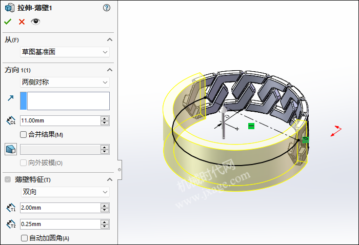Click the 拉伸-薄壁1 feature icon
This screenshot has height=245, width=359.
tap(10, 8)
